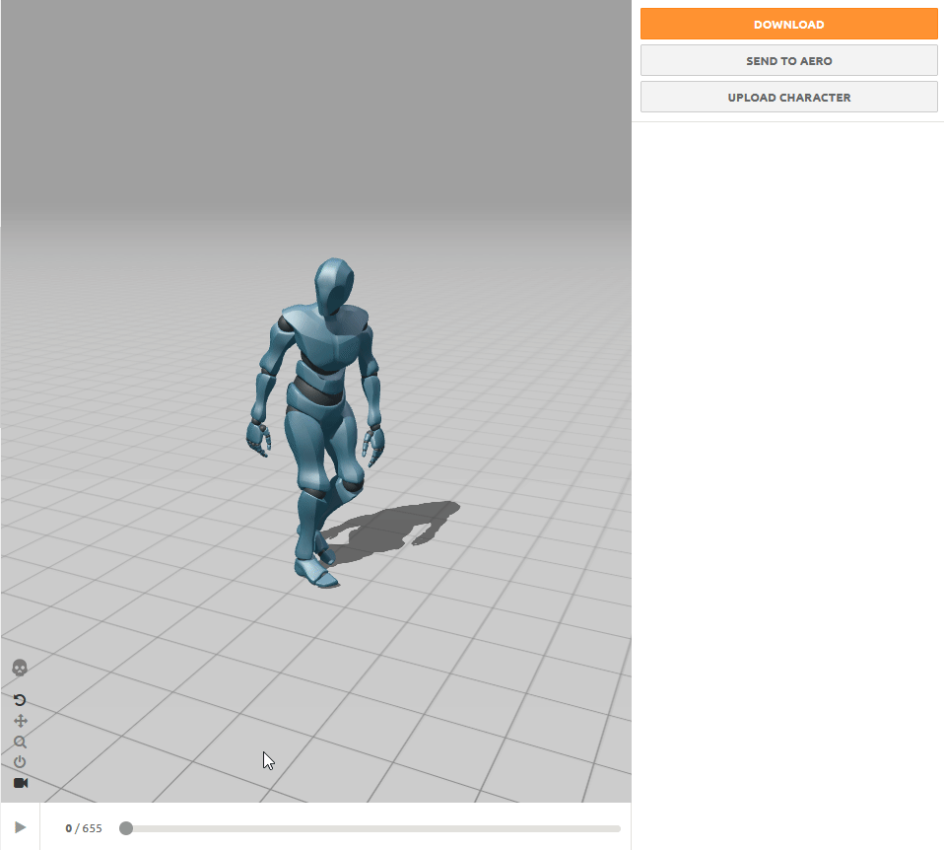Toggle skeleton visibility with the skull icon

[x=18, y=669]
